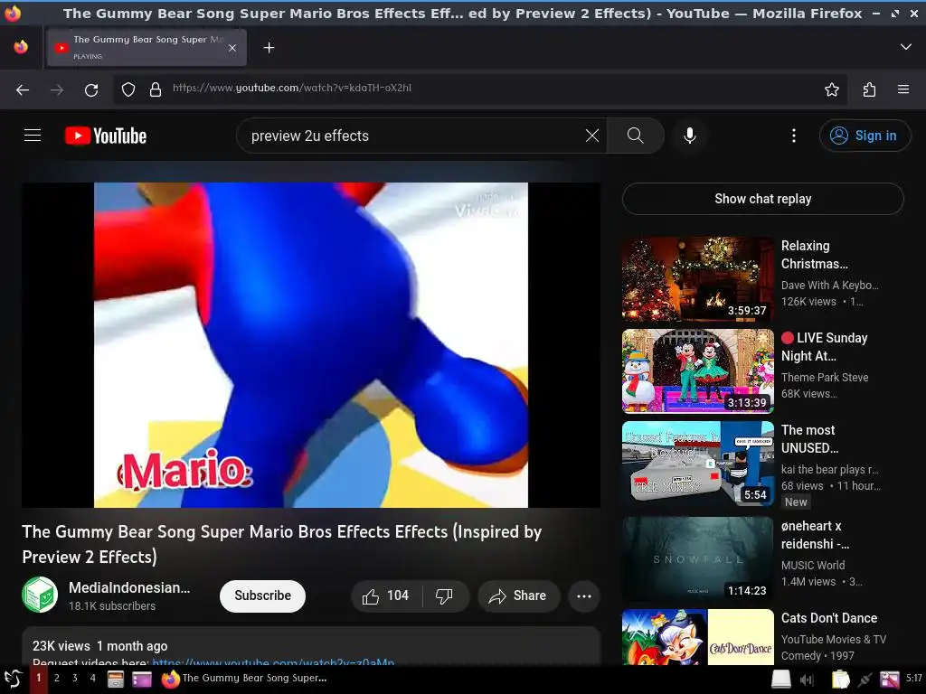Reload the page with the refresh icon
926x694 pixels.
point(91,89)
